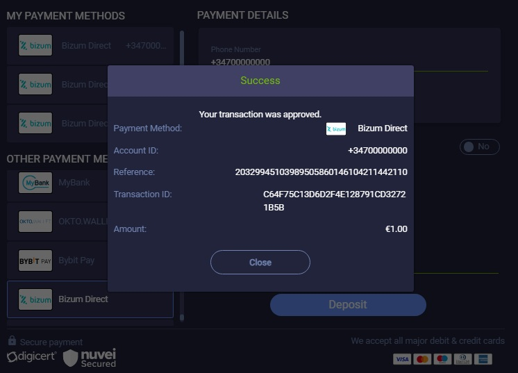518x373 pixels.
Task: Click the Secure payment text
Action: (x=51, y=342)
